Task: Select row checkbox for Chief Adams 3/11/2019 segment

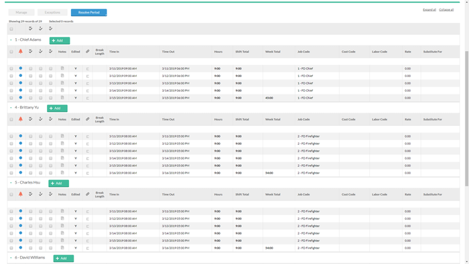Action: (x=11, y=68)
